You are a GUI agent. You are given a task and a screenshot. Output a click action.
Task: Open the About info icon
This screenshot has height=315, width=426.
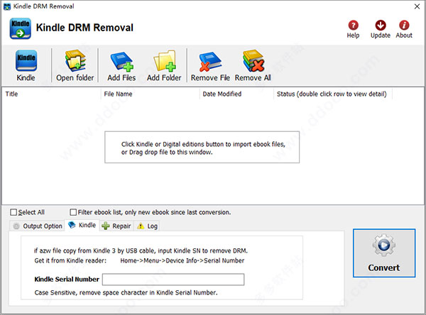[404, 26]
